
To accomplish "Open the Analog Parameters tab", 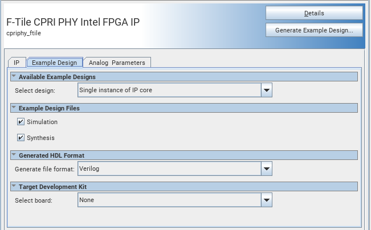I will coord(117,63).
